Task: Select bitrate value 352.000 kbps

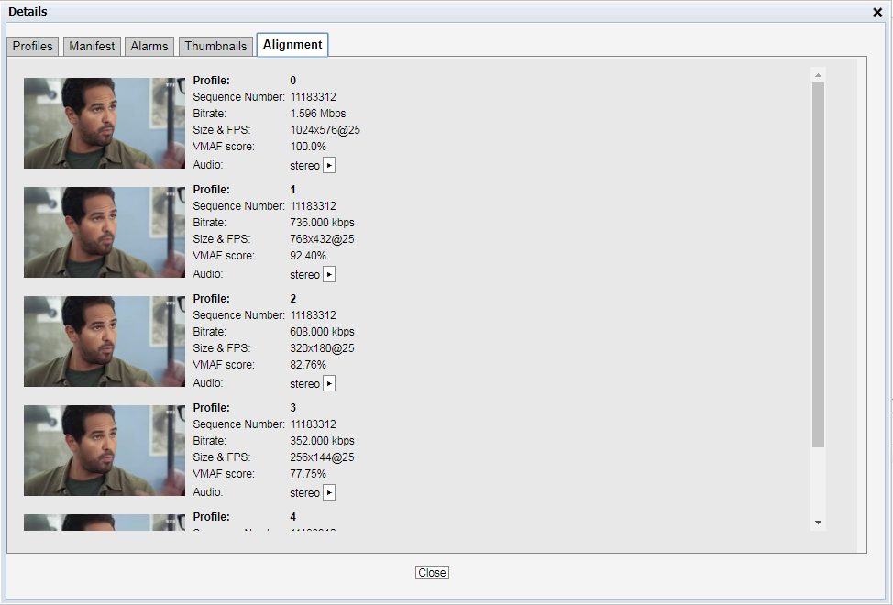Action: pos(323,441)
